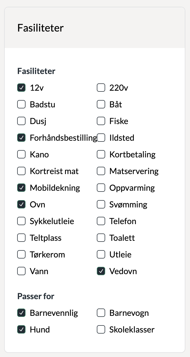Screen dimensions: 190x357
Task: Select the Matservering checkbox
Action: [x=101, y=171]
